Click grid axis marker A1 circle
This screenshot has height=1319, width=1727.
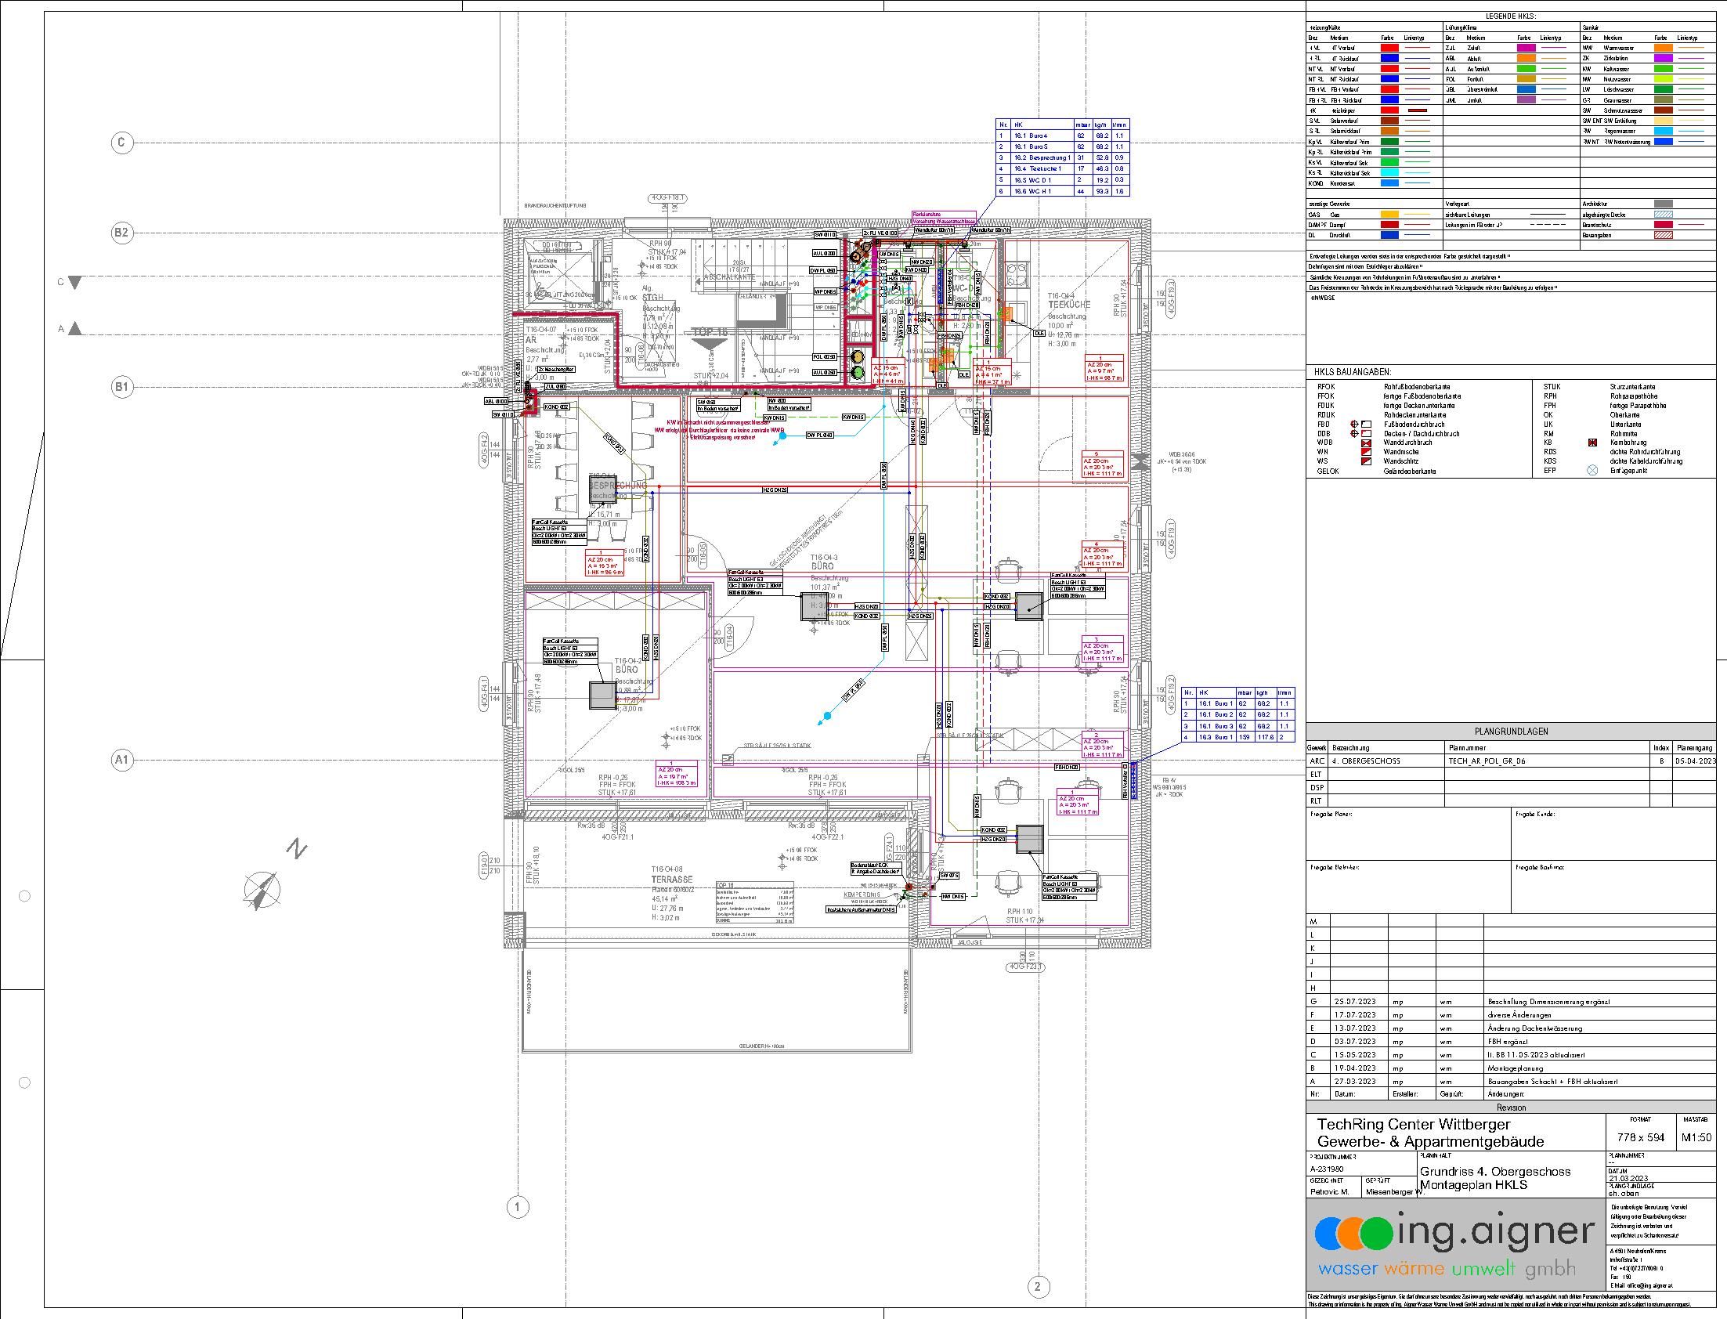pyautogui.click(x=121, y=760)
